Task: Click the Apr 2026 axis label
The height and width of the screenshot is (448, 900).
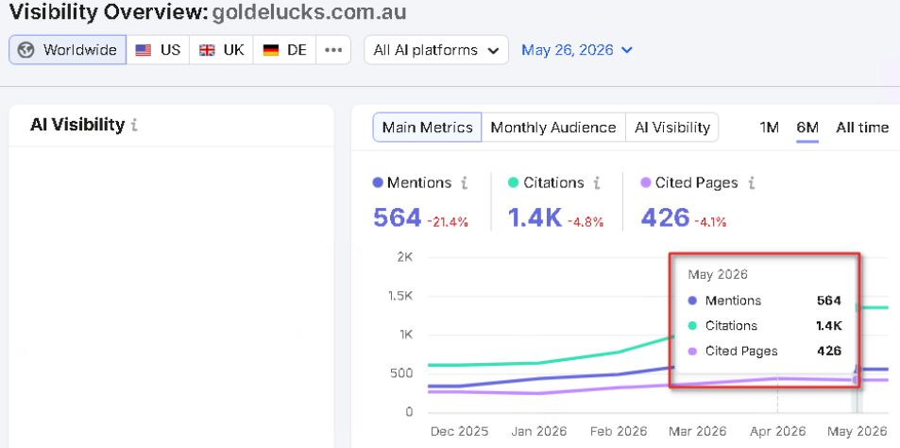Action: click(777, 431)
